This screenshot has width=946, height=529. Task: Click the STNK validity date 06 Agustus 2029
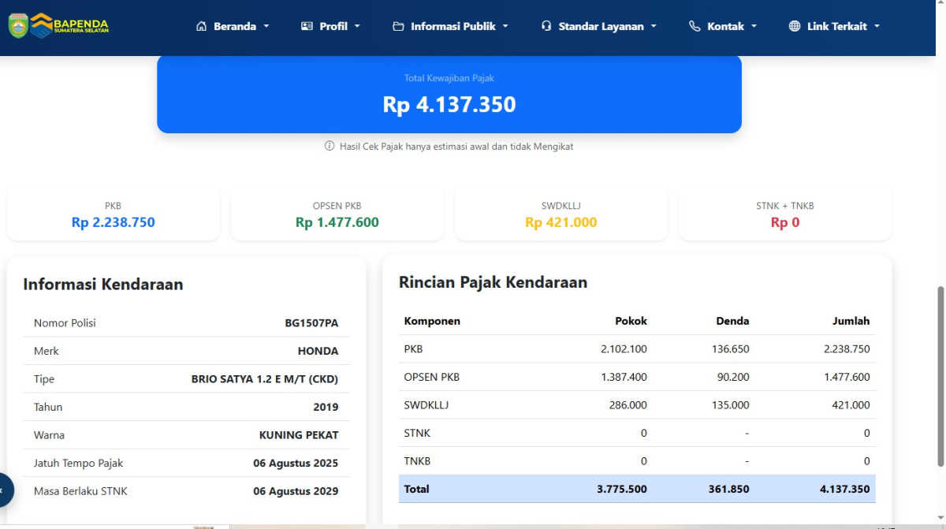click(x=296, y=491)
